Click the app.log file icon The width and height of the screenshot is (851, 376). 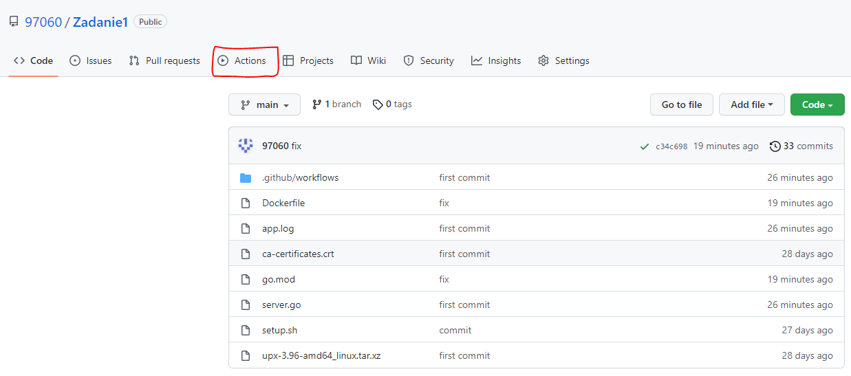[246, 229]
